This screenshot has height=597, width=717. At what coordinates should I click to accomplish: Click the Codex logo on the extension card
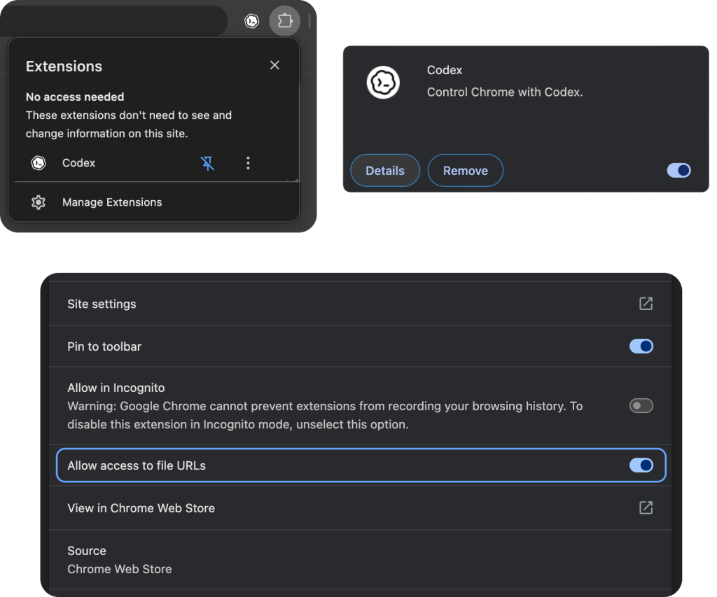pos(383,83)
